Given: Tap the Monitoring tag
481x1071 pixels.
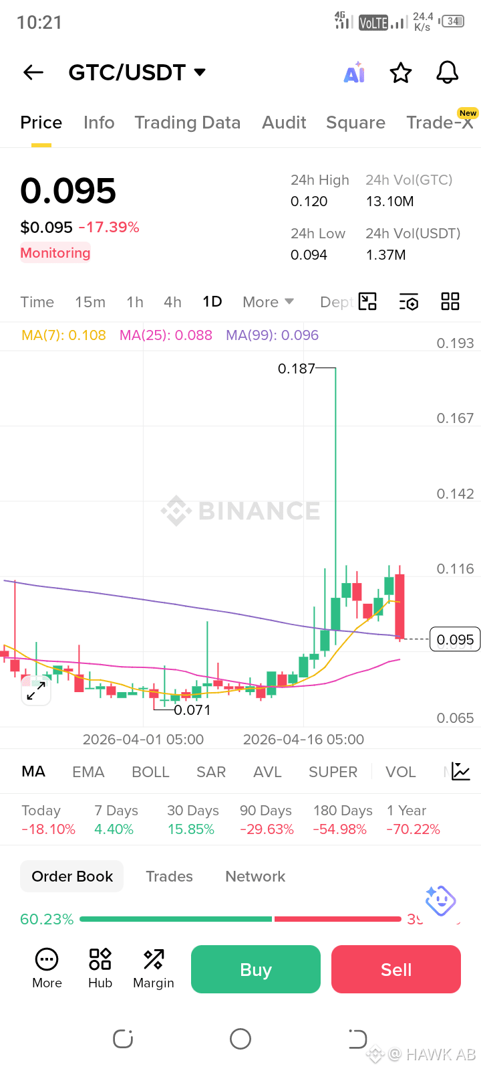Looking at the screenshot, I should (55, 253).
